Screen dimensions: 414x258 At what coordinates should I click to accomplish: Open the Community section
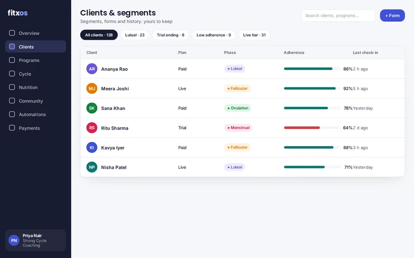[35, 101]
